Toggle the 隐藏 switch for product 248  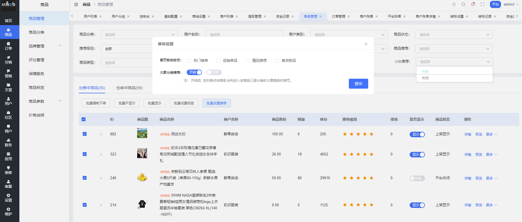[417, 178]
